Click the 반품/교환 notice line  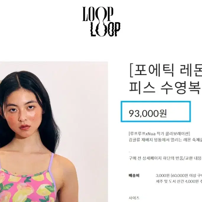pyautogui.click(x=165, y=158)
